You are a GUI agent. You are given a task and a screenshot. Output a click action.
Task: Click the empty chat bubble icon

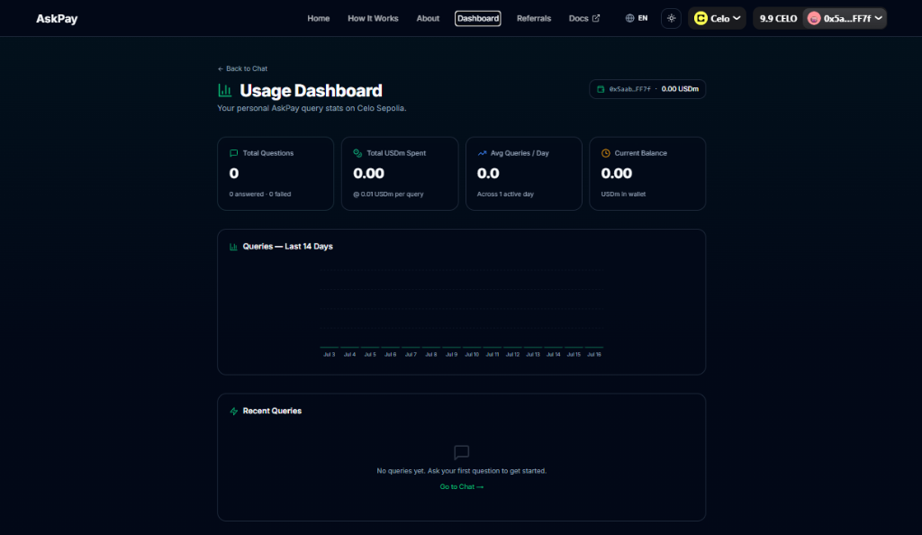462,452
